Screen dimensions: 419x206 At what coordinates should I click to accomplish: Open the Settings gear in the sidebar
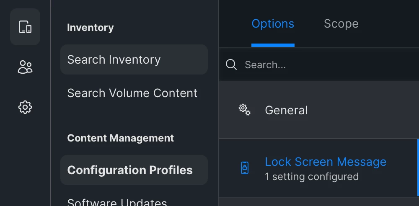25,108
